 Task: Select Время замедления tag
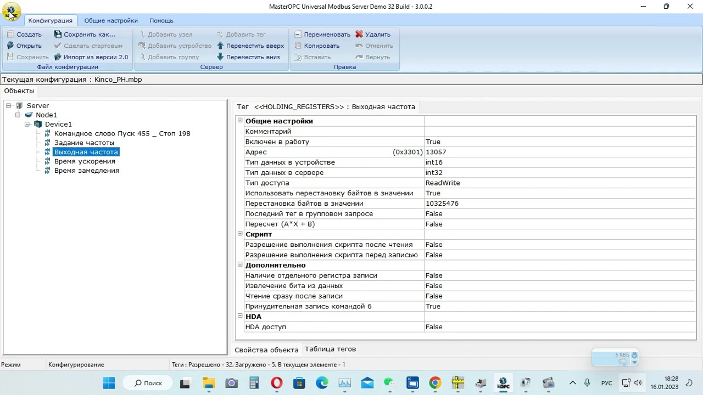point(87,171)
